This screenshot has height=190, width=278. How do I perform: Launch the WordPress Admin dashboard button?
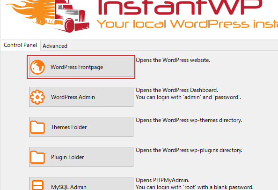[81, 97]
